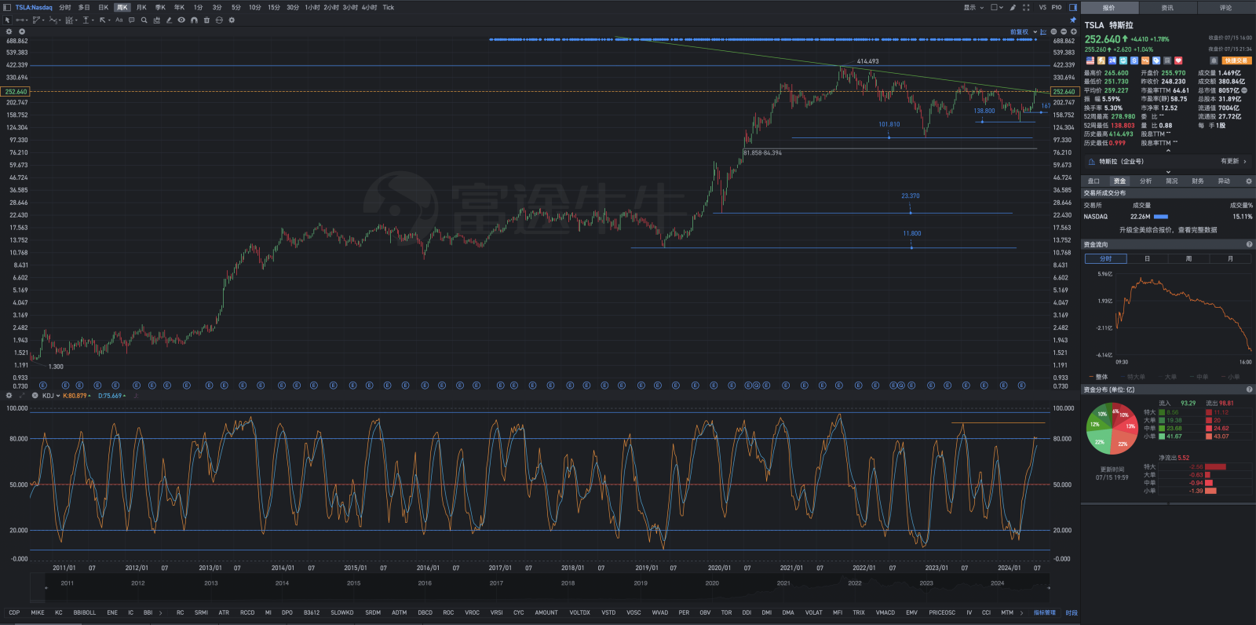Click the minus zoom-out circle icon

[x=1064, y=31]
